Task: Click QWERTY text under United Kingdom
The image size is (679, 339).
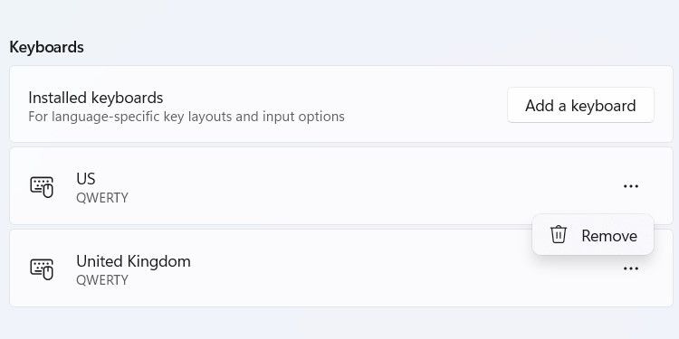Action: pyautogui.click(x=102, y=280)
